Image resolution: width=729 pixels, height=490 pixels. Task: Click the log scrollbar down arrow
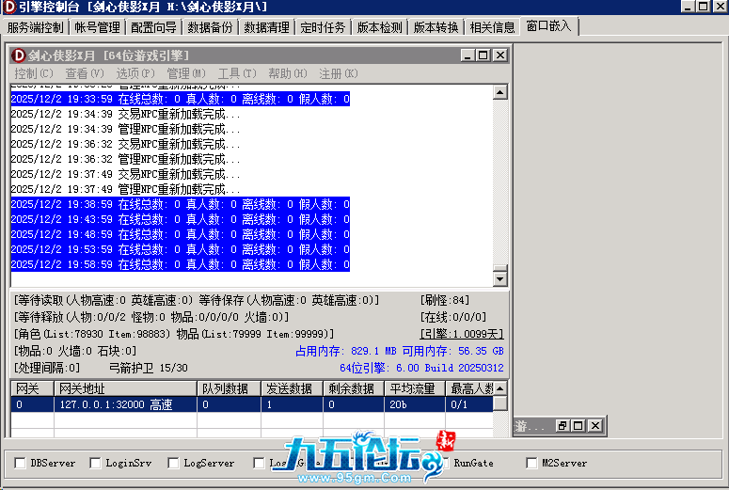(499, 279)
